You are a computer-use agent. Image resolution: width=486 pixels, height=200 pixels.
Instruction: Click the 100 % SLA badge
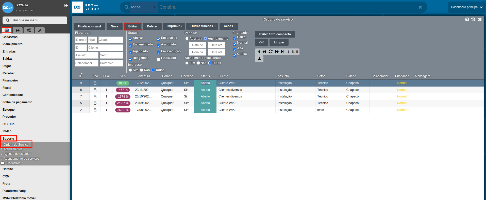(123, 83)
